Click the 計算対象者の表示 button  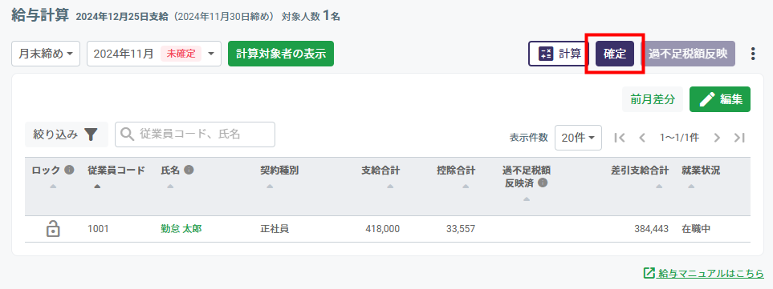tap(281, 54)
